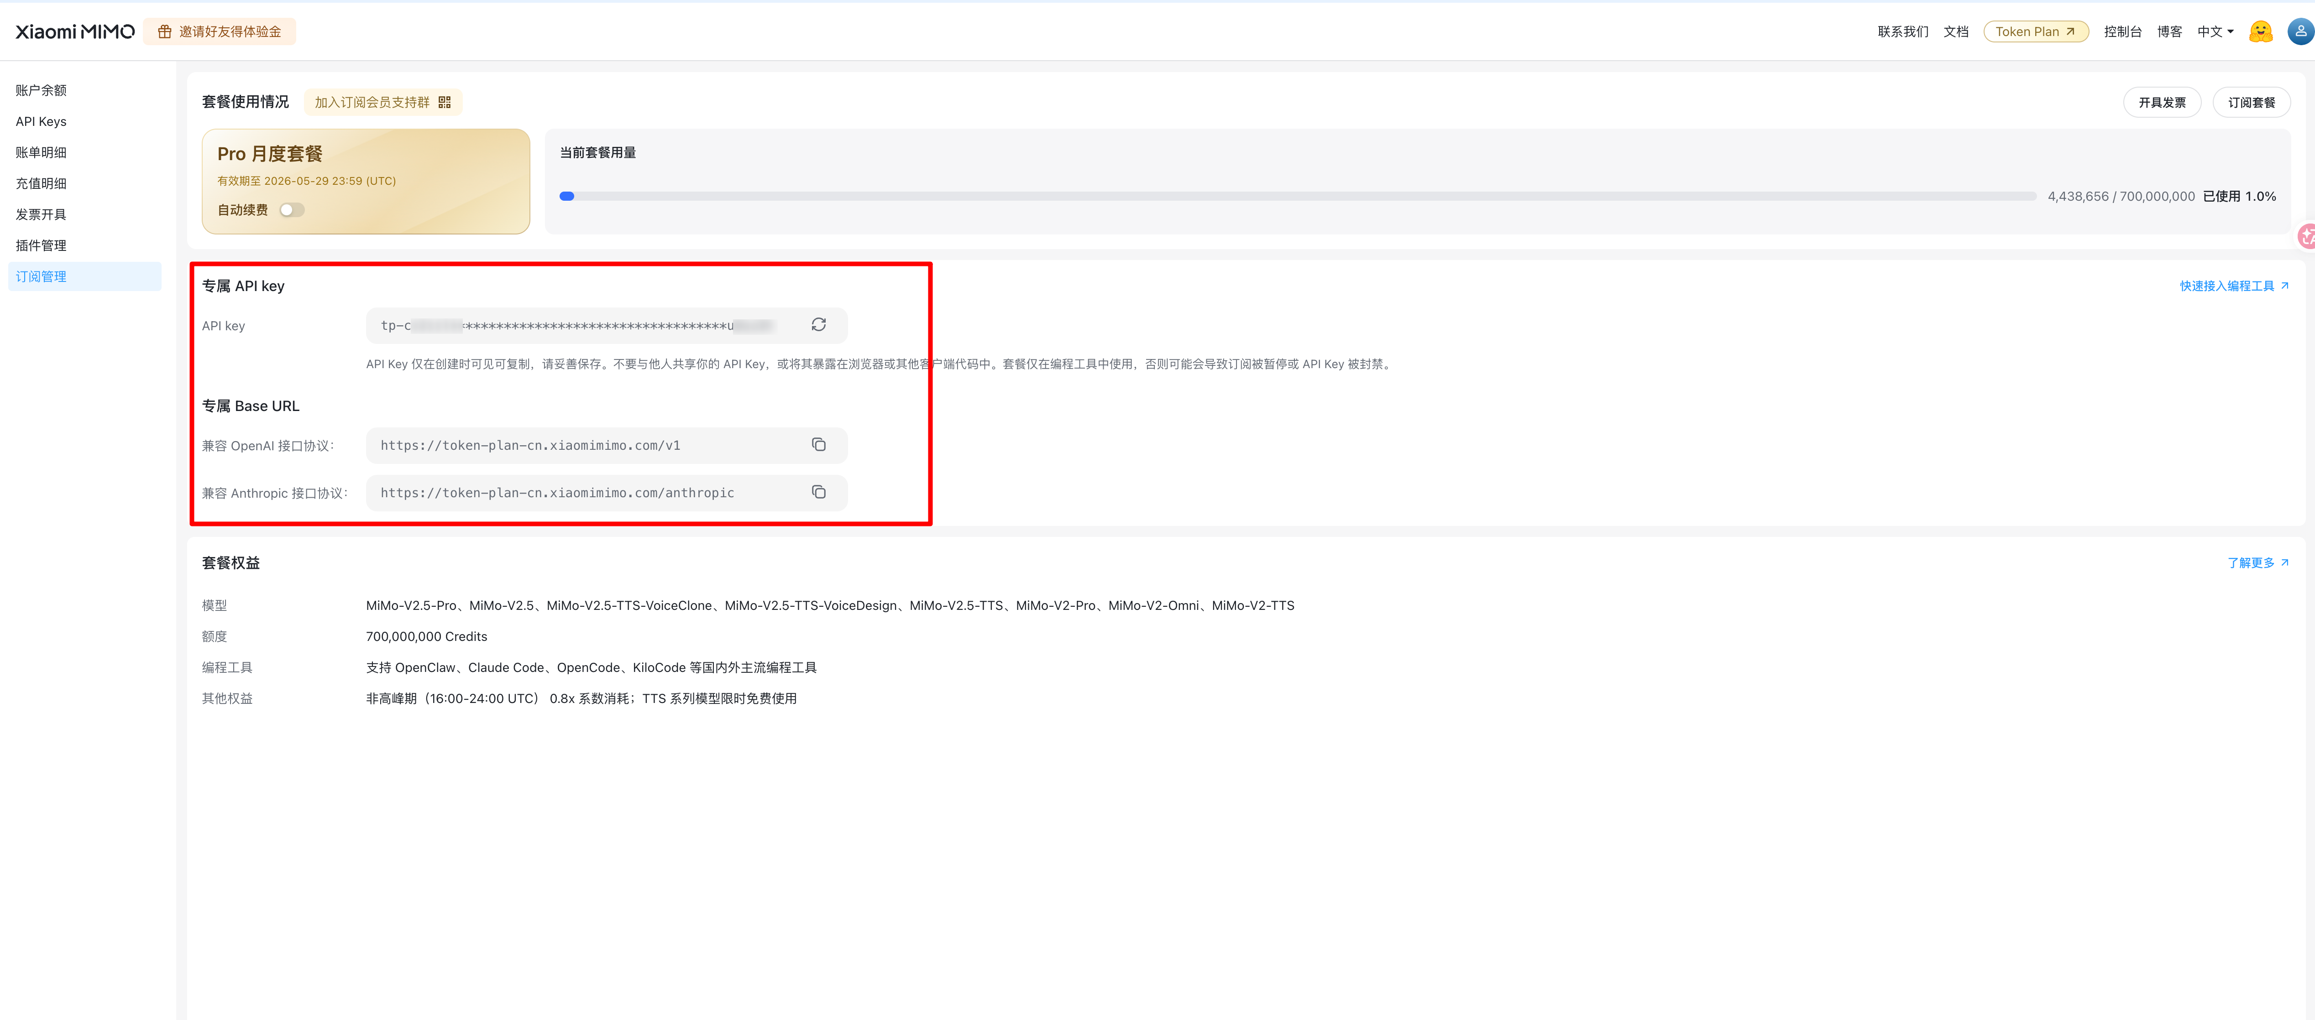2315x1020 pixels.
Task: Toggle the 自动续费 auto-renew switch
Action: click(x=291, y=210)
